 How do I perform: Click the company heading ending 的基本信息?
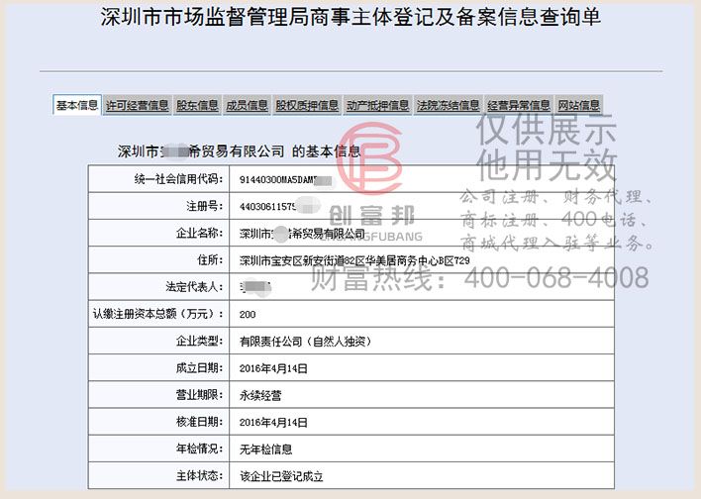coord(240,151)
